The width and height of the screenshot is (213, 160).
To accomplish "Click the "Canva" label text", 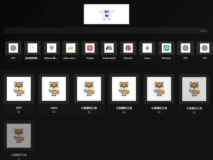I will pyautogui.click(x=147, y=58).
